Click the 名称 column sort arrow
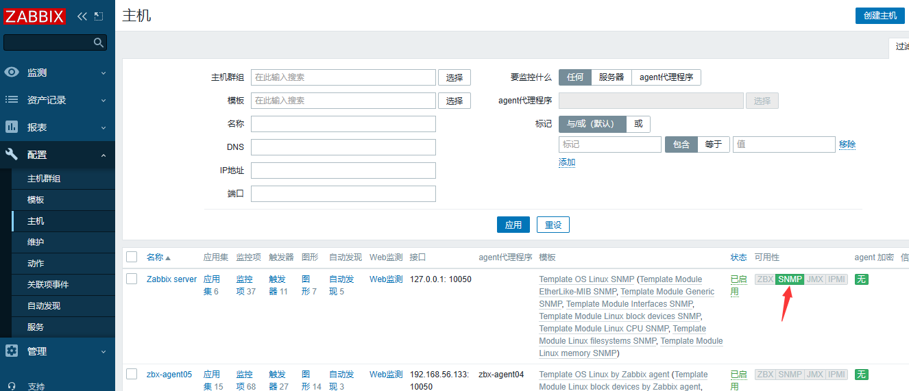Viewport: 909px width, 391px height. point(168,258)
